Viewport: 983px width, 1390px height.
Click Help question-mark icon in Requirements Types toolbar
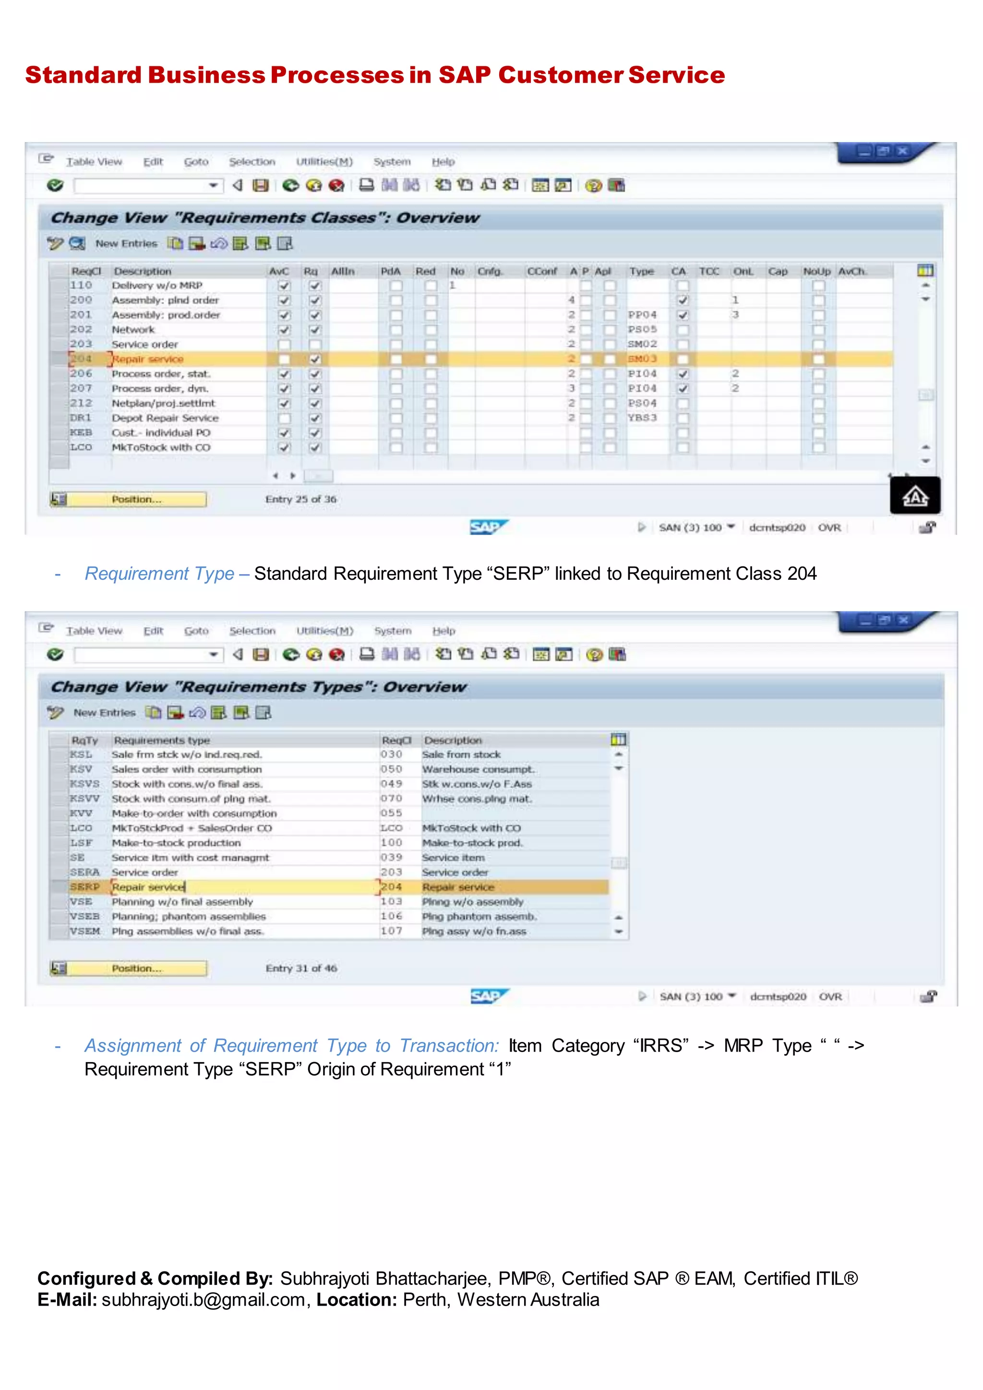point(594,654)
